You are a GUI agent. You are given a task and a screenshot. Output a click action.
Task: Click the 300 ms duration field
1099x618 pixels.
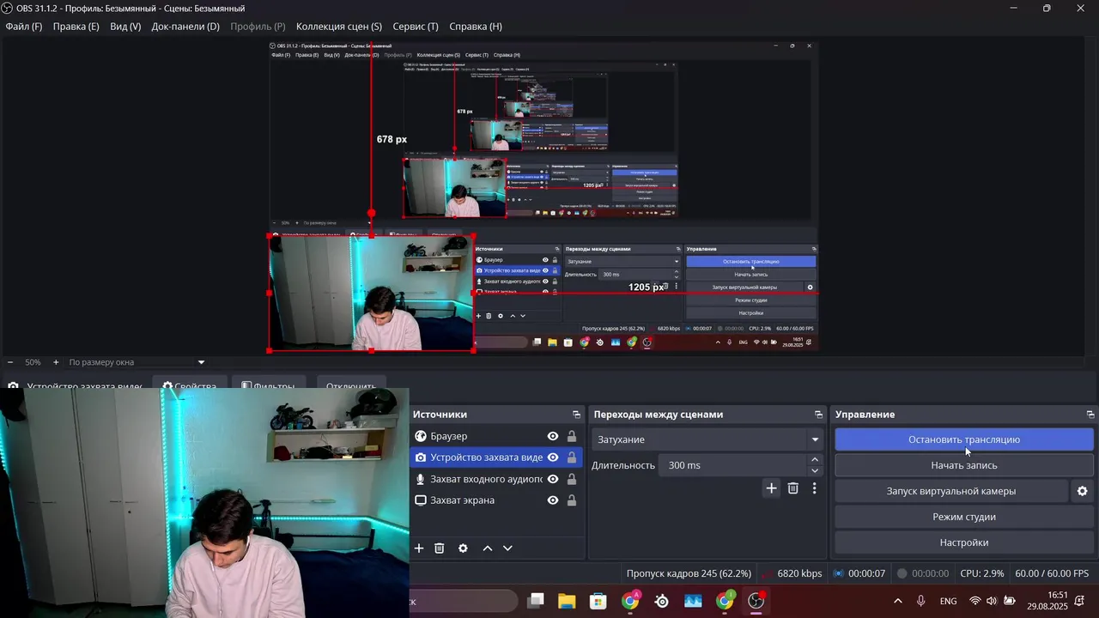[733, 465]
